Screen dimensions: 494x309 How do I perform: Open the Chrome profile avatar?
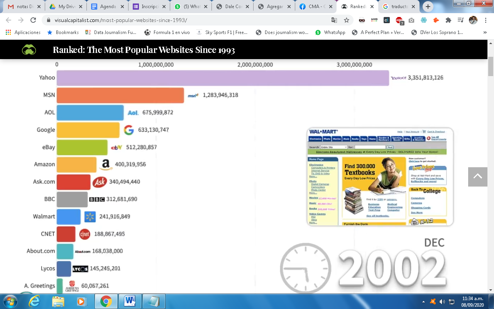point(473,20)
